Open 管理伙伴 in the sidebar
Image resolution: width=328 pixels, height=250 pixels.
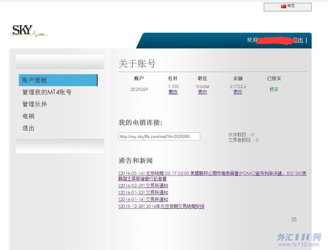point(35,104)
